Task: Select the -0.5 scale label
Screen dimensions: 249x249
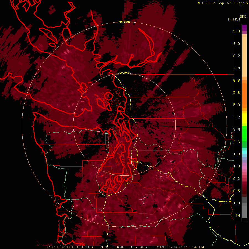Action: click(x=235, y=191)
